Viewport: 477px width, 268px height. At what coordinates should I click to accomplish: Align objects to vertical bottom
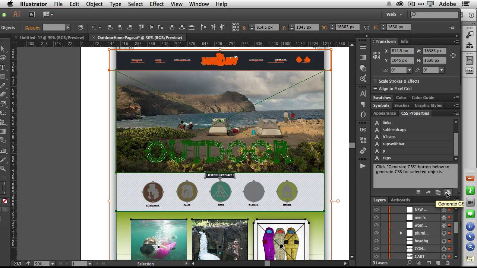coord(161,27)
